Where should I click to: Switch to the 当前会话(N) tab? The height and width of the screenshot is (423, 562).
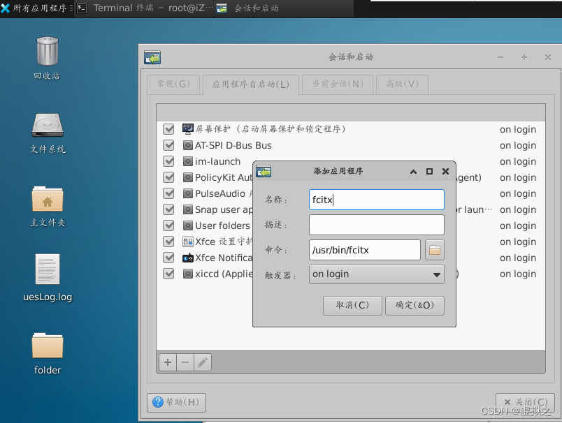pos(338,84)
